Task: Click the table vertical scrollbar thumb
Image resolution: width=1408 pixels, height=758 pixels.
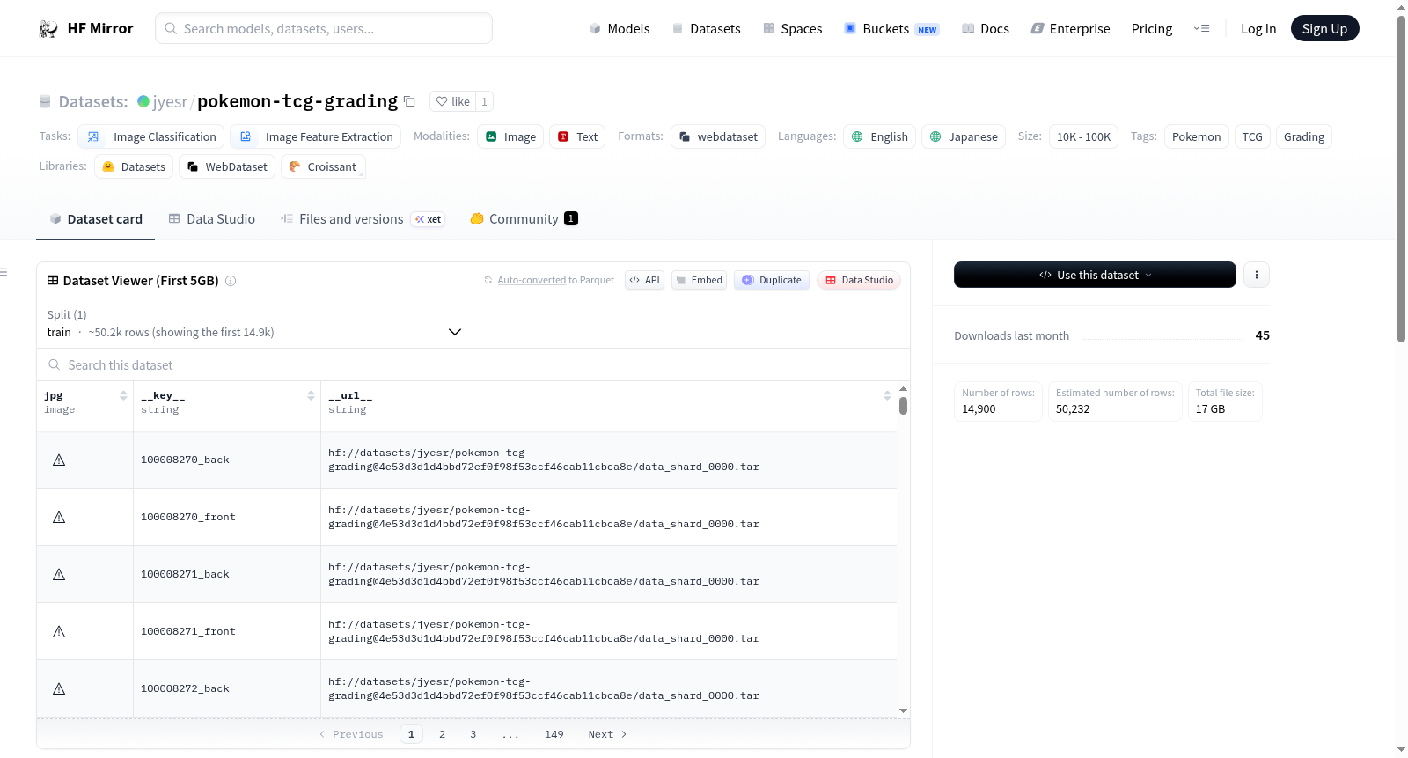Action: tap(903, 406)
